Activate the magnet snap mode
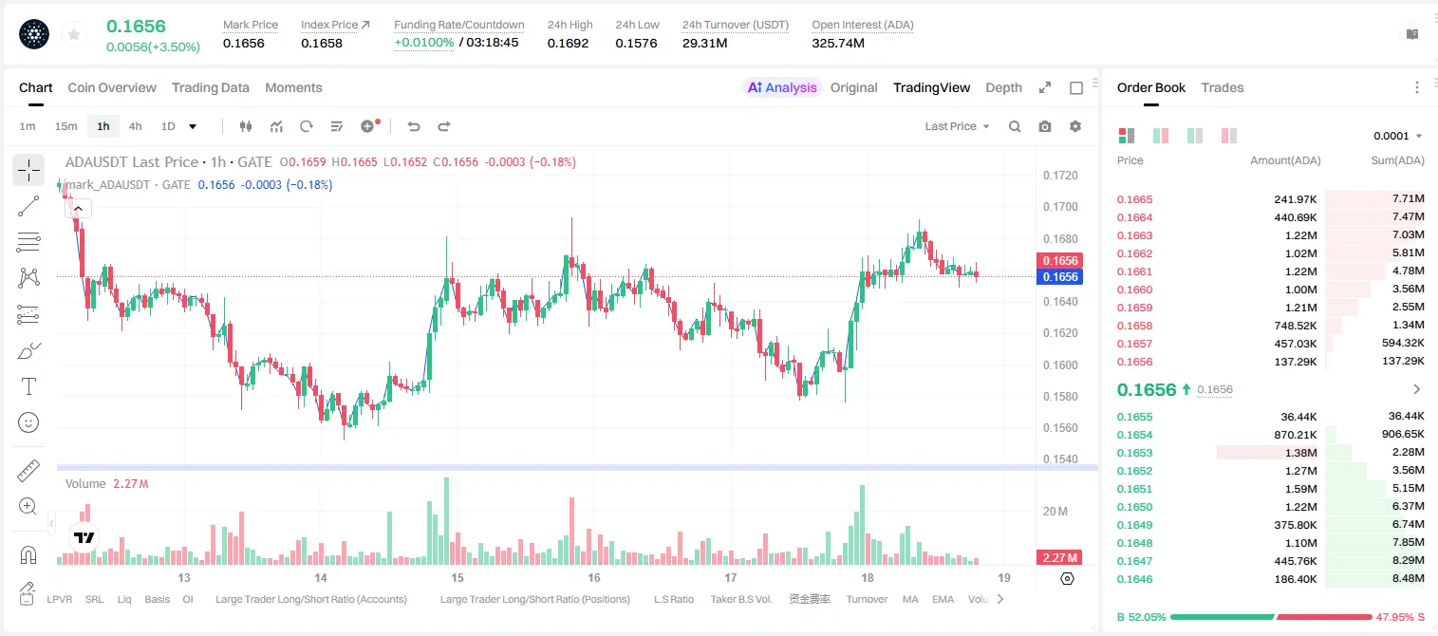The width and height of the screenshot is (1438, 636). (x=28, y=554)
